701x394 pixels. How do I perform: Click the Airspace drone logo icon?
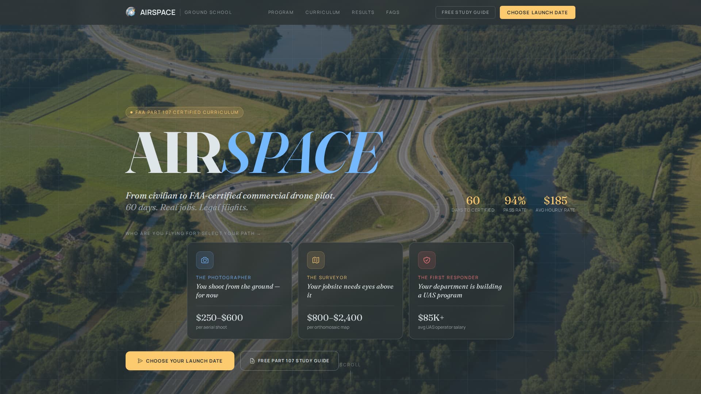131,11
